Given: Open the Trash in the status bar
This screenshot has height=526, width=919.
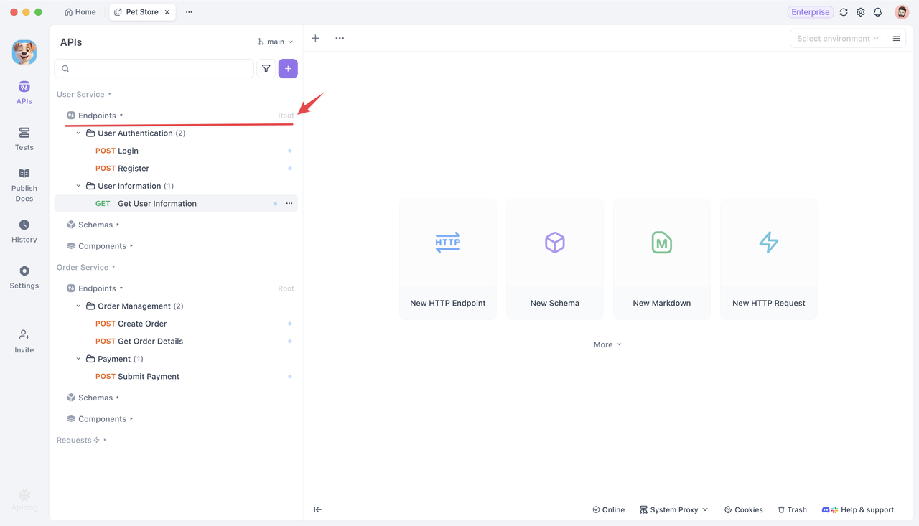Looking at the screenshot, I should pos(792,509).
